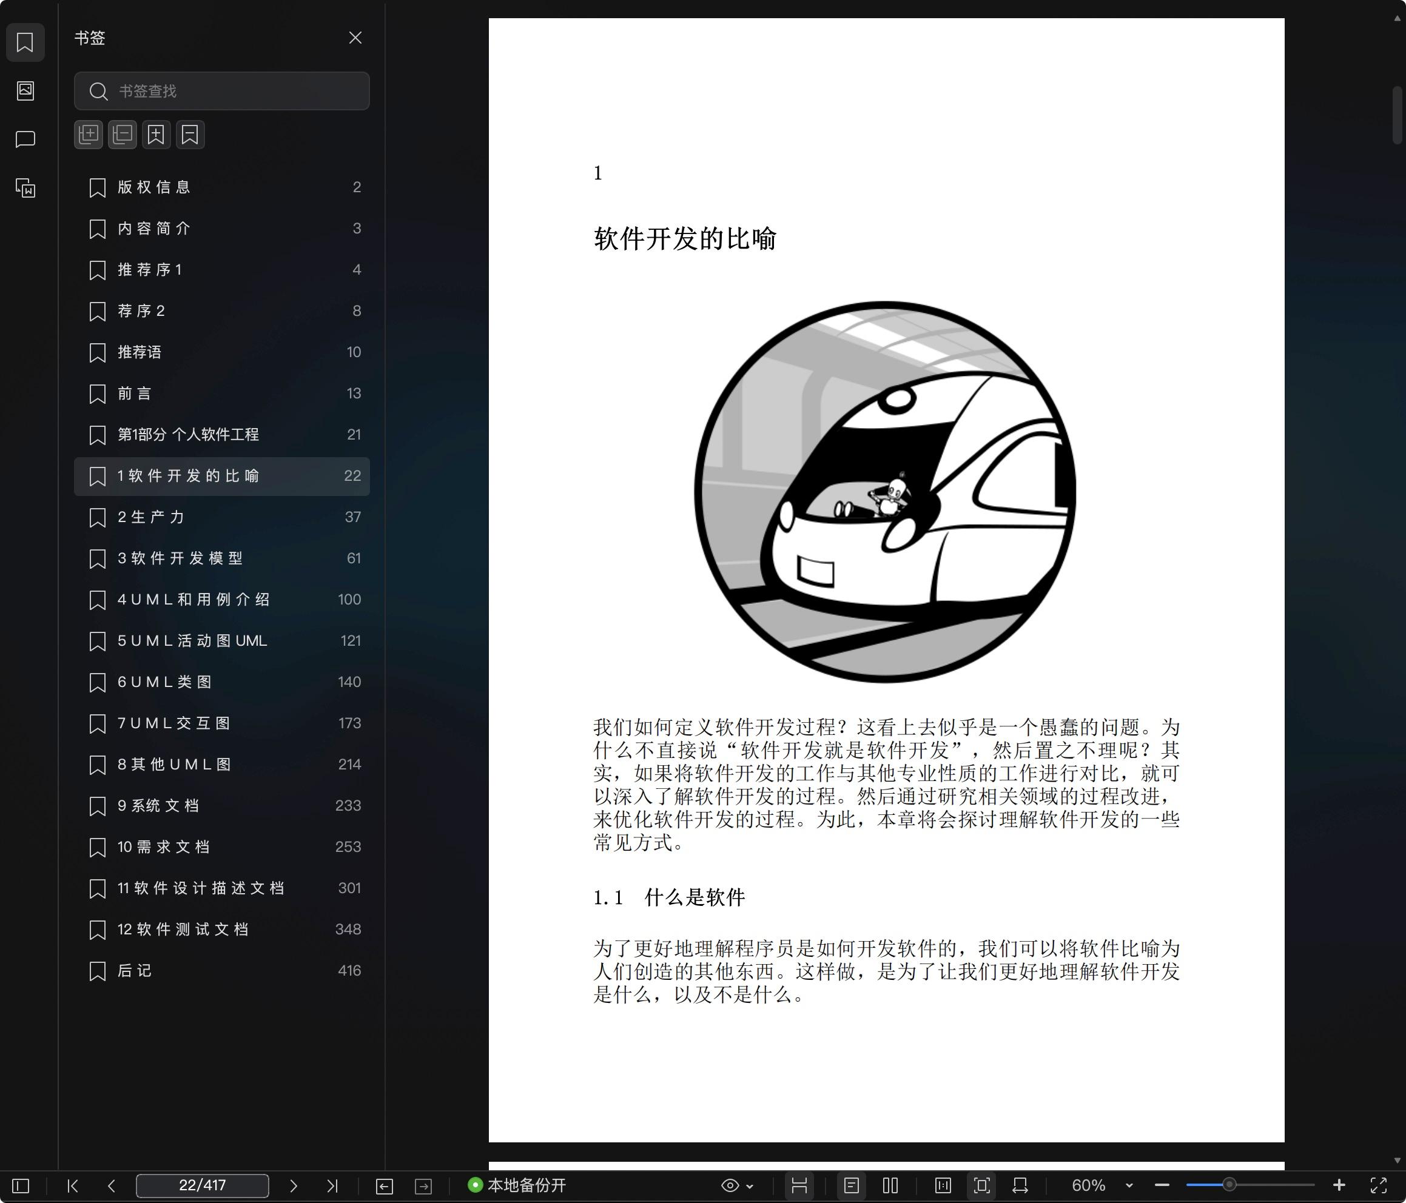Click fit width icon

click(x=1020, y=1185)
